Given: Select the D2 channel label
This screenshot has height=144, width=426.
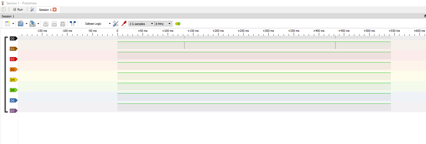Looking at the screenshot, I should 13,59.
